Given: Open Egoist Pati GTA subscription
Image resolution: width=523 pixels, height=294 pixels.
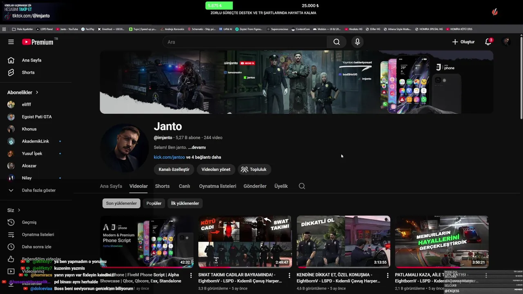Looking at the screenshot, I should (36, 117).
